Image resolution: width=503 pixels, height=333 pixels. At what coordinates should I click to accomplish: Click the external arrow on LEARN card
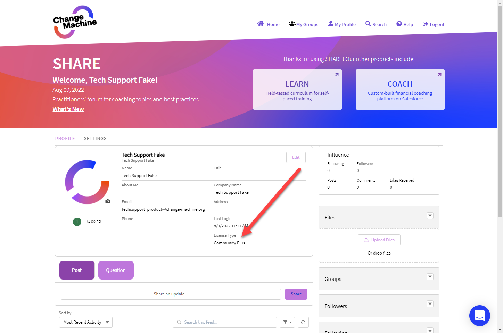[x=337, y=75]
